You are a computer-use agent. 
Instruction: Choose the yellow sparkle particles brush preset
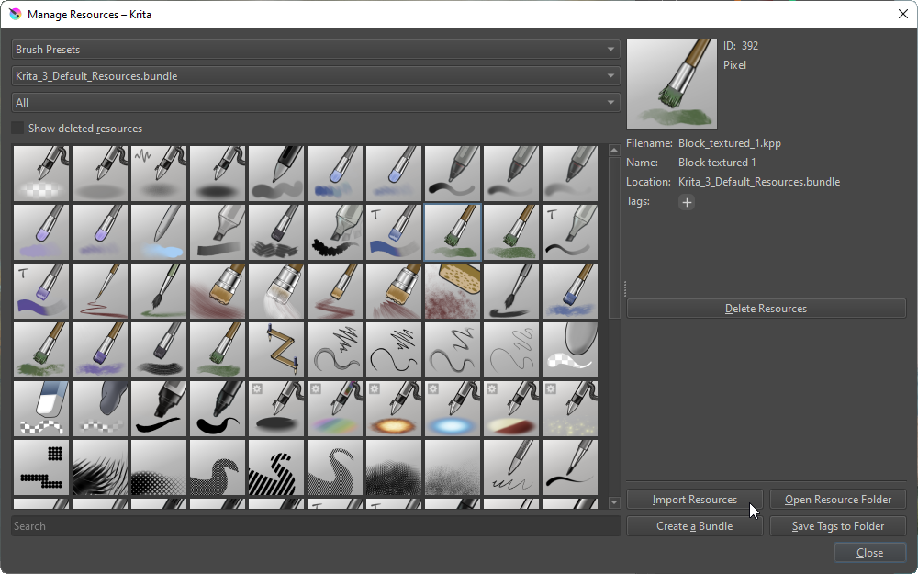[x=570, y=408]
